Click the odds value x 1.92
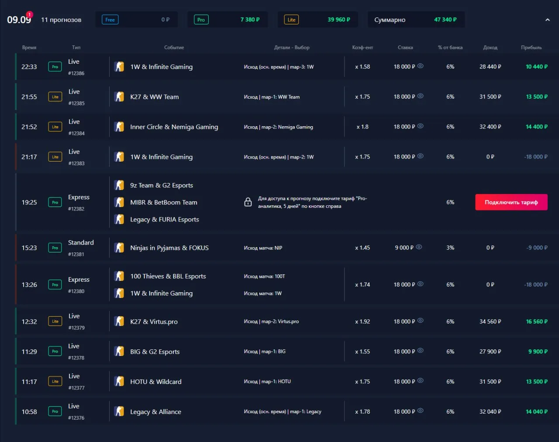 [362, 321]
